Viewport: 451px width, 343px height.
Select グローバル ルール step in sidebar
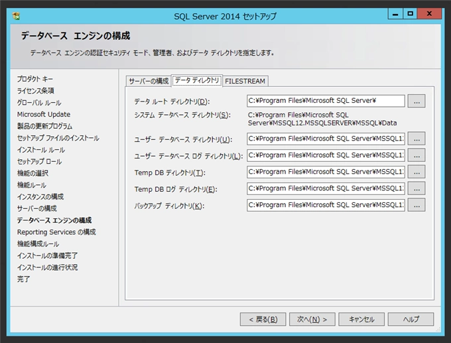point(39,102)
